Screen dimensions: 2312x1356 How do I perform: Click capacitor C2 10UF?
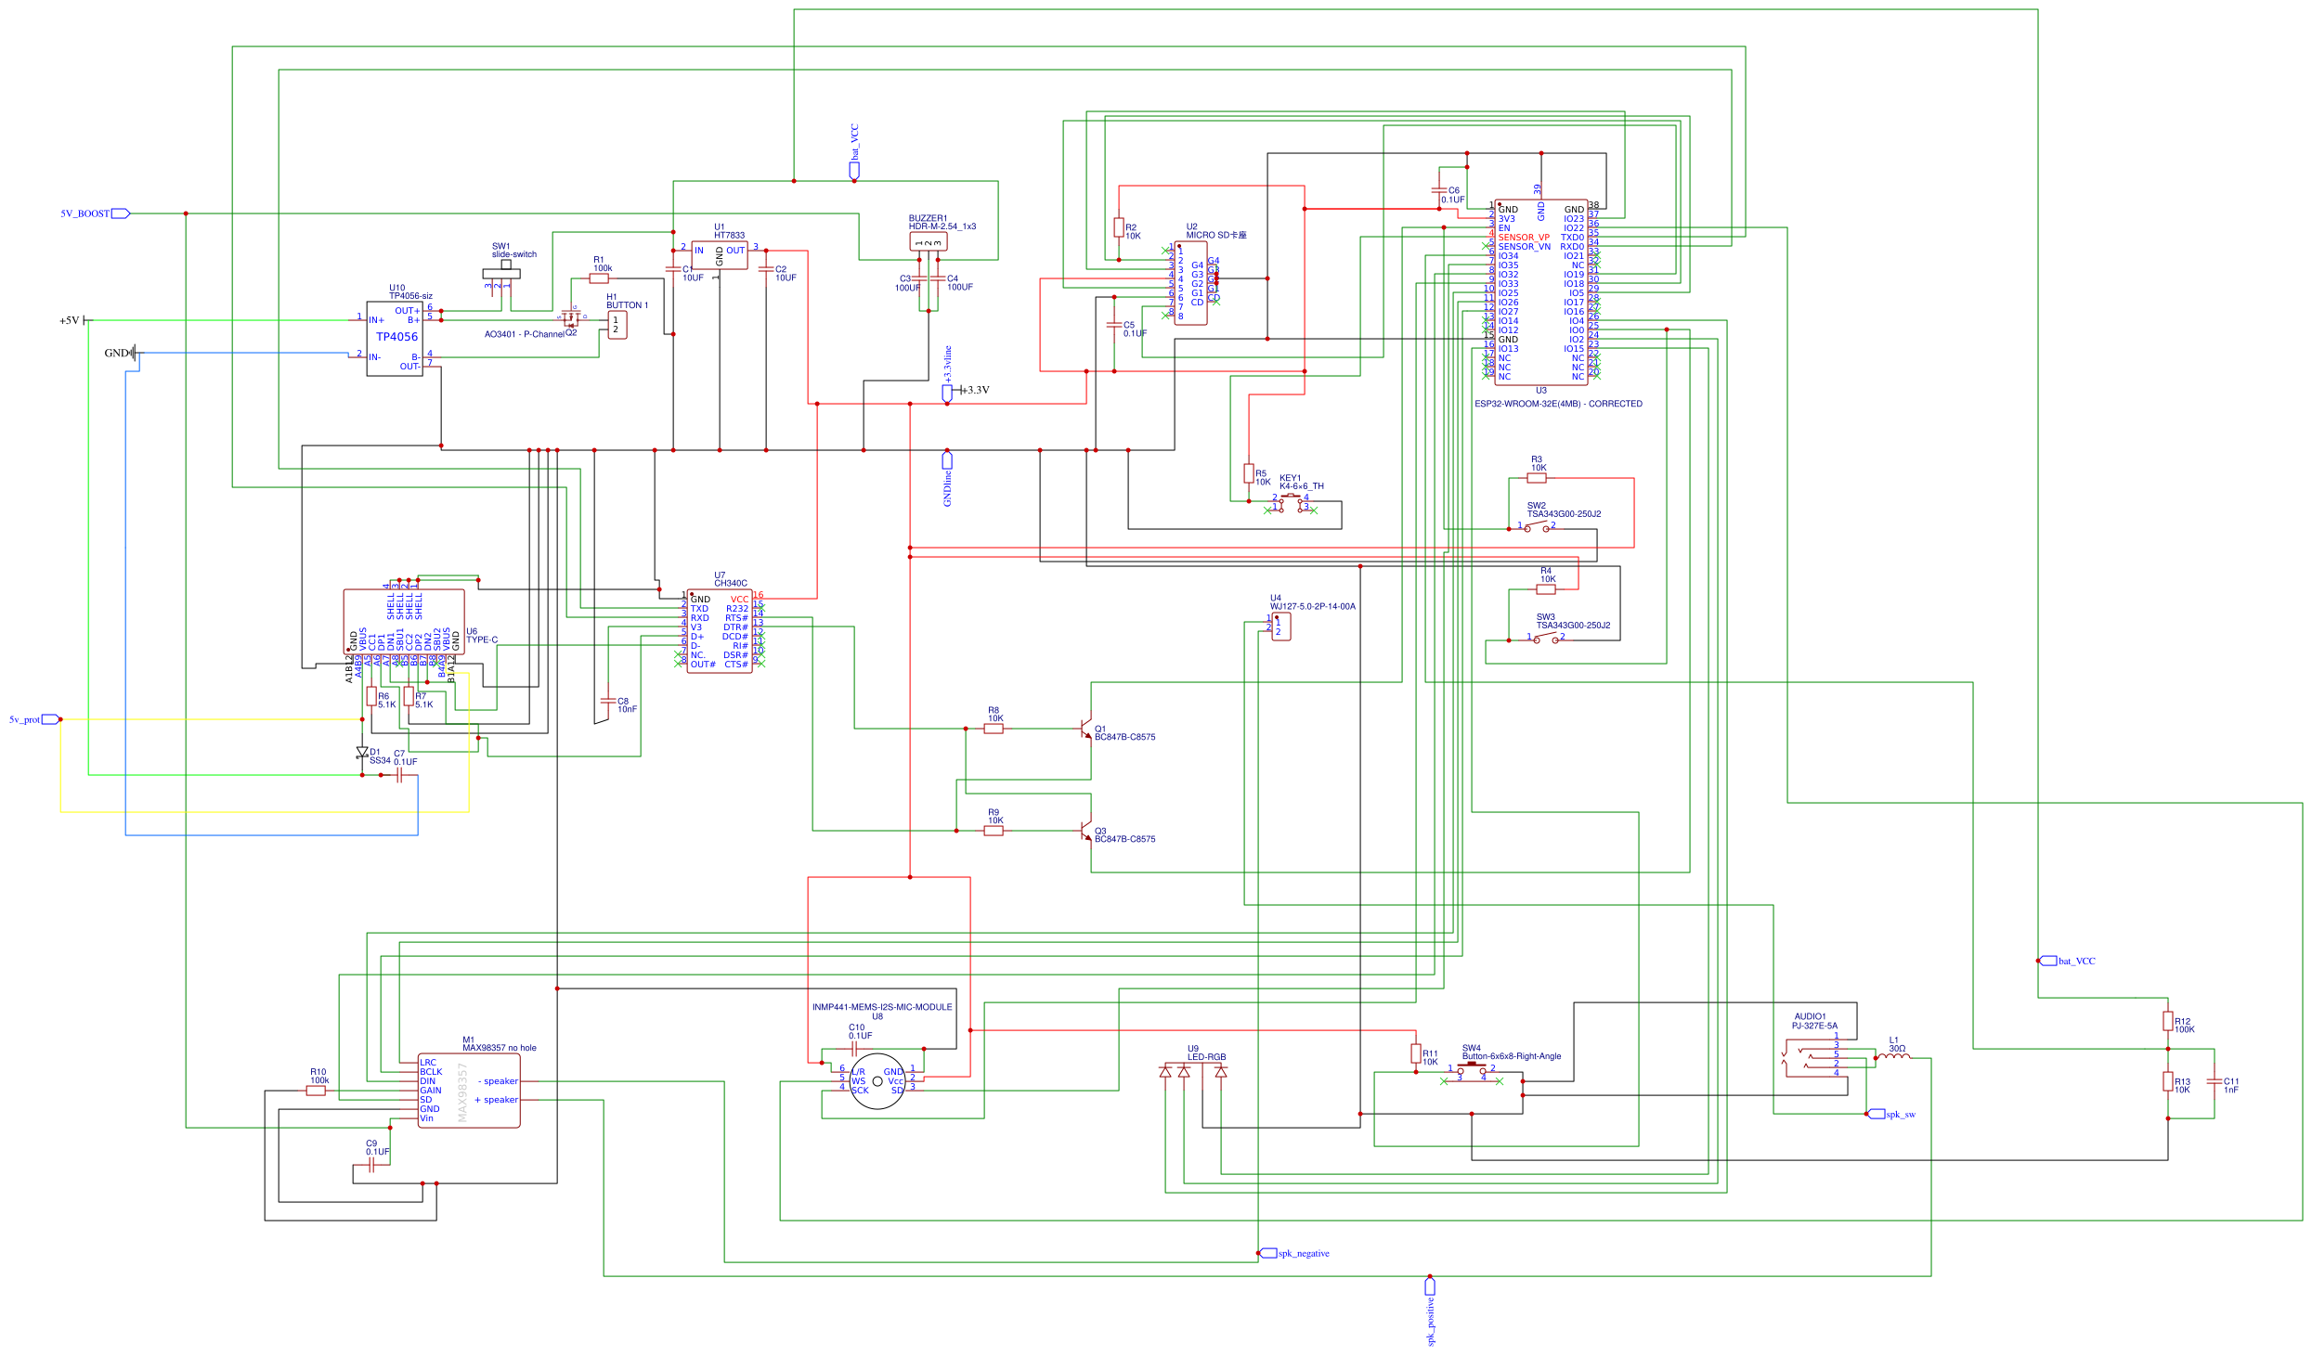point(766,269)
